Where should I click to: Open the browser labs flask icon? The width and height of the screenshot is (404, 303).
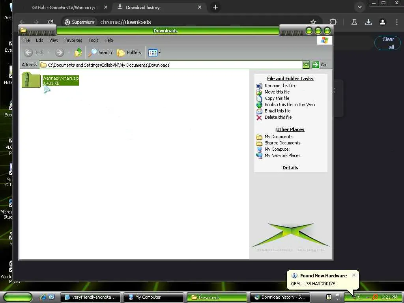(354, 22)
